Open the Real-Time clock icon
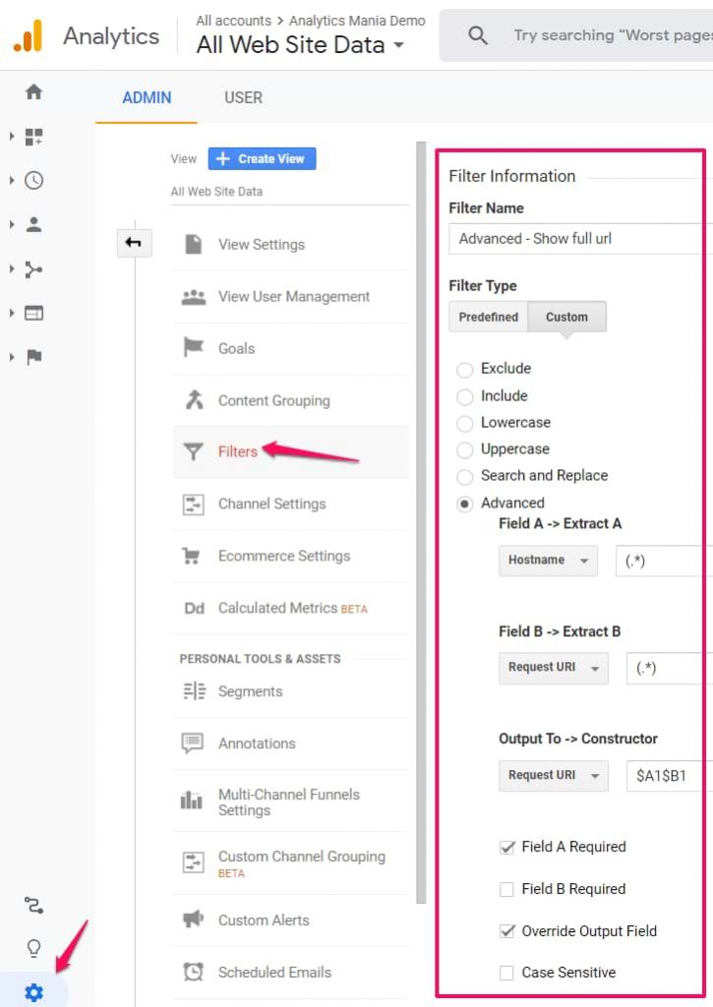Viewport: 713px width, 1007px height. click(33, 180)
